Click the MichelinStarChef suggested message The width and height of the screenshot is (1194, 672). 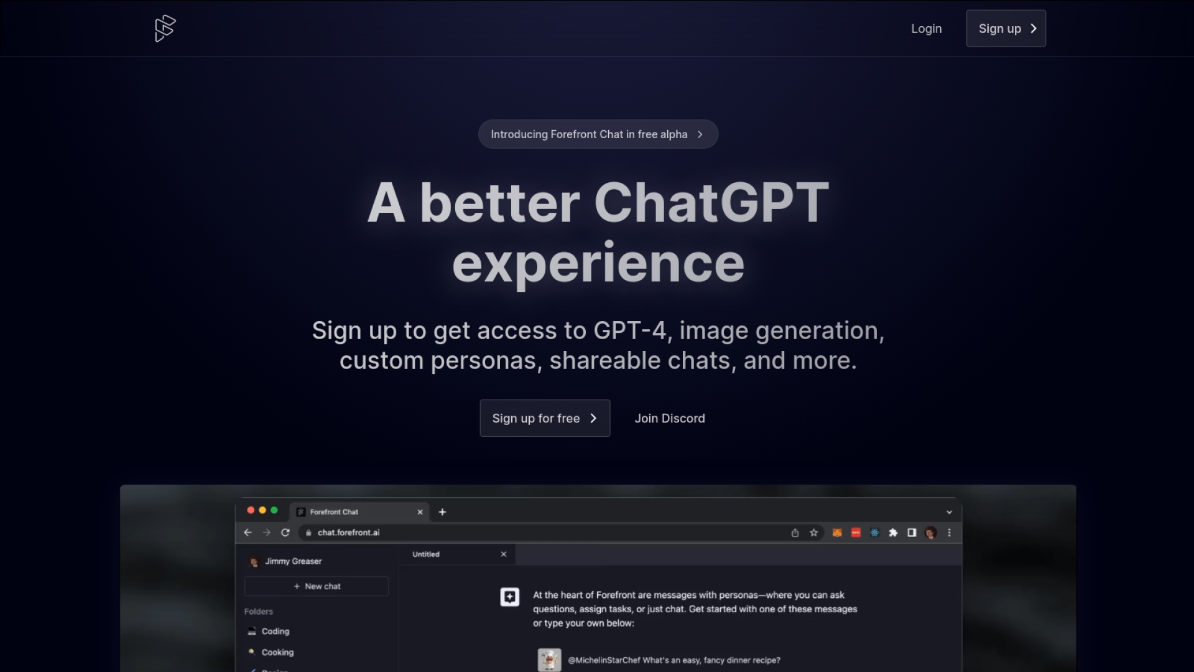[x=673, y=660]
